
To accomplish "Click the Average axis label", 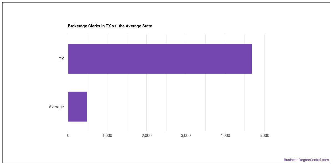I will coord(56,107).
